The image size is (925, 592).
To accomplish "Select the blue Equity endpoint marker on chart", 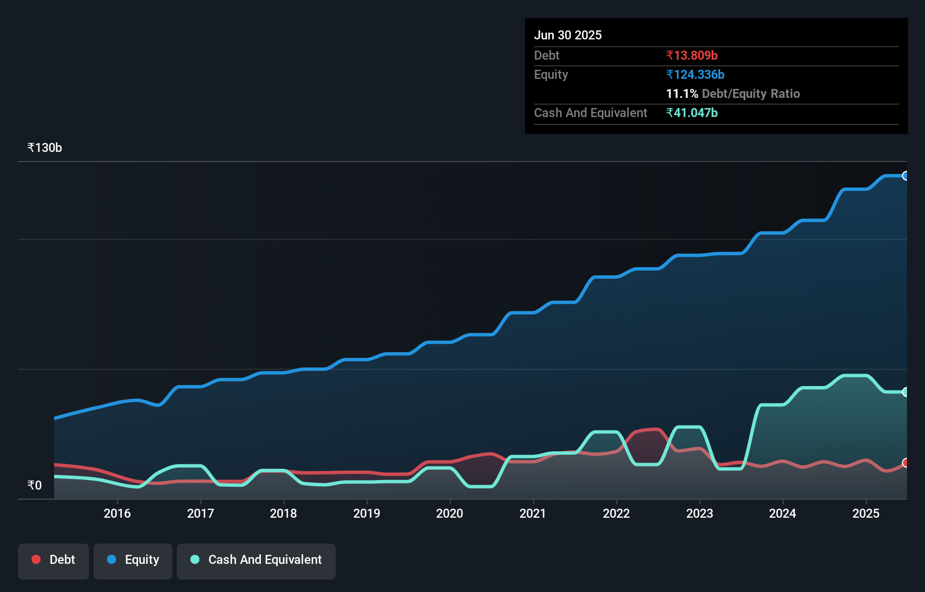I will pyautogui.click(x=906, y=176).
